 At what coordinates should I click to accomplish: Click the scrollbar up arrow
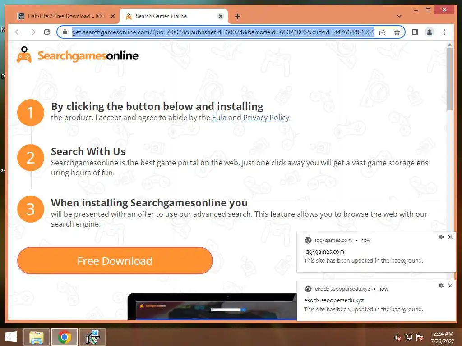coord(450,45)
